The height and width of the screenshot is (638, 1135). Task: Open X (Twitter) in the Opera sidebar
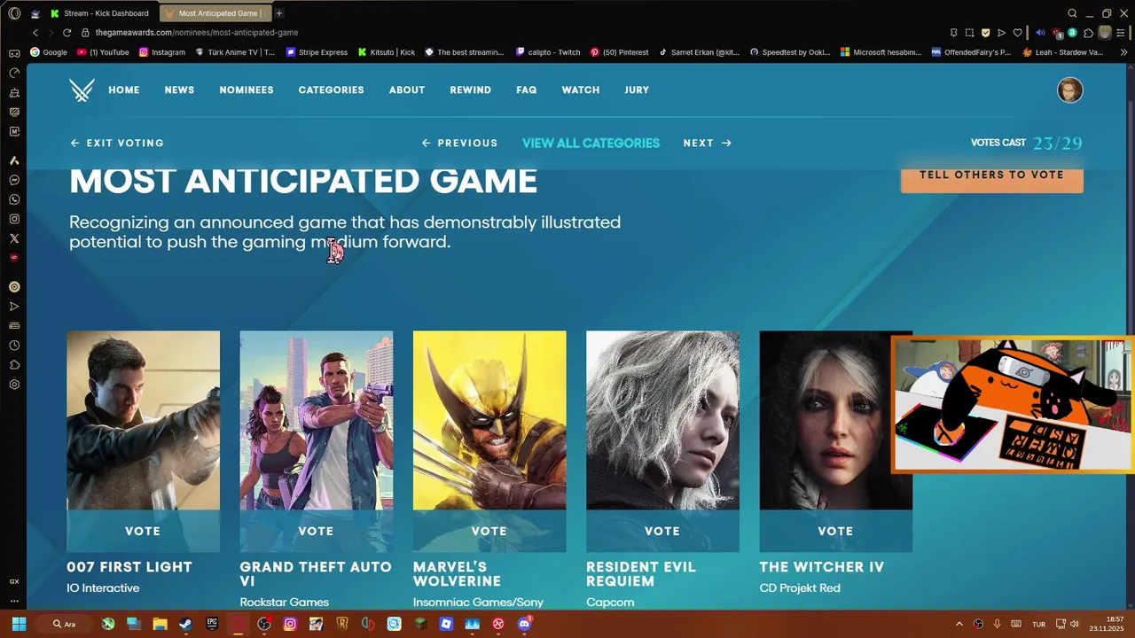pyautogui.click(x=14, y=238)
